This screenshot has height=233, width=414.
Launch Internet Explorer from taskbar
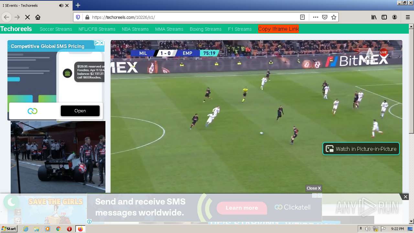pyautogui.click(x=26, y=229)
